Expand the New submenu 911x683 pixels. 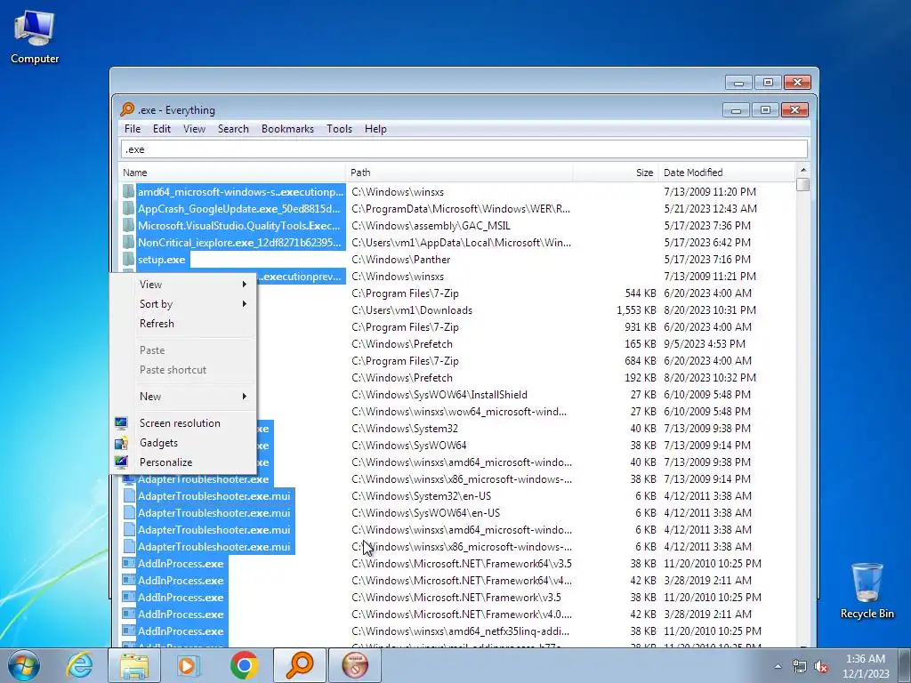point(183,396)
